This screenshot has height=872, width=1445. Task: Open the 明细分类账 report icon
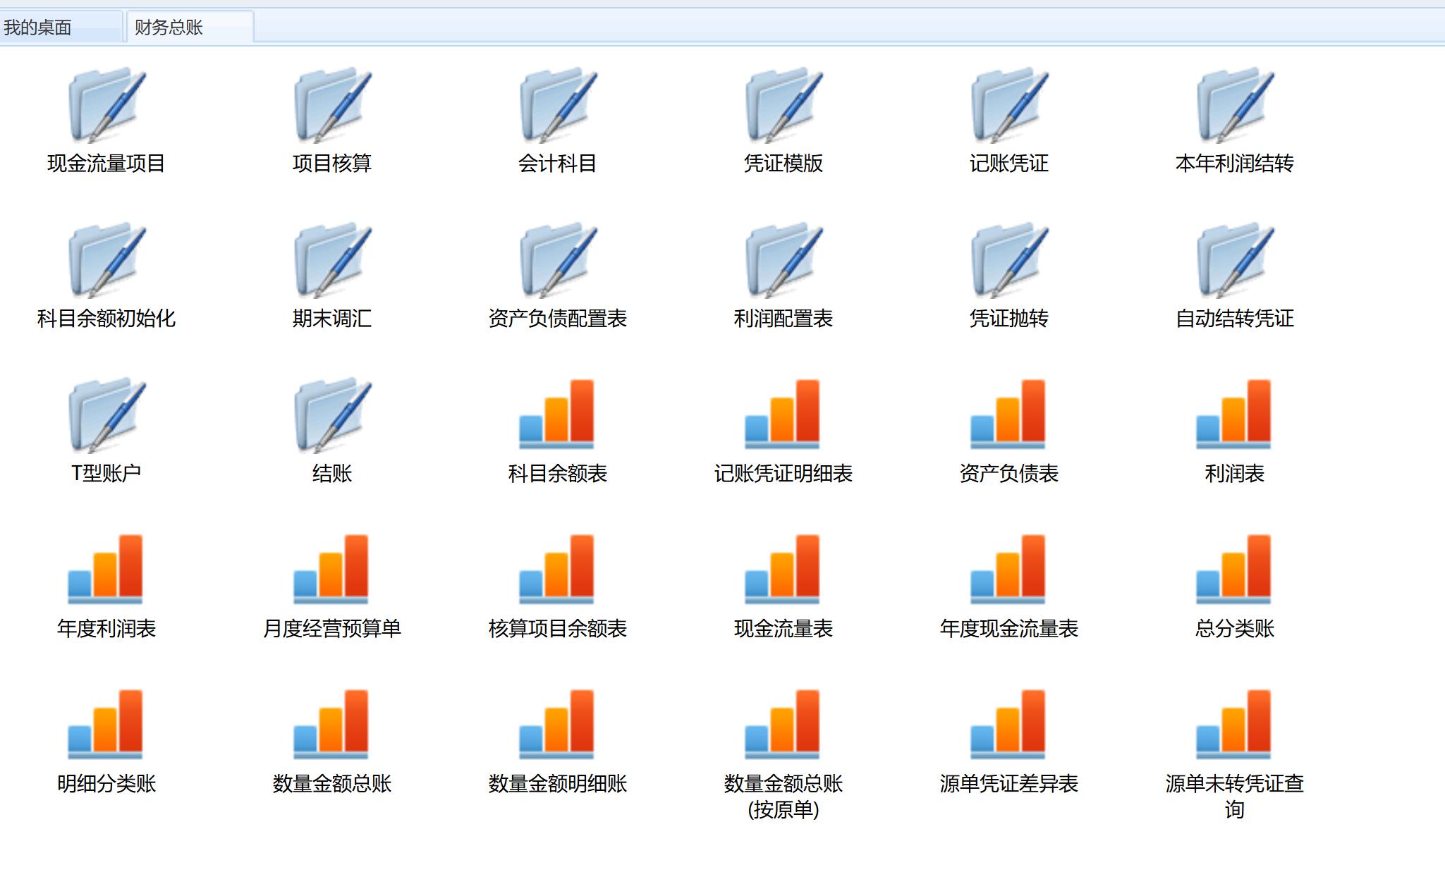click(x=106, y=725)
